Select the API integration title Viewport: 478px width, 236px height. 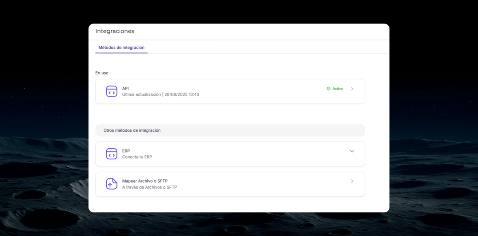(125, 88)
